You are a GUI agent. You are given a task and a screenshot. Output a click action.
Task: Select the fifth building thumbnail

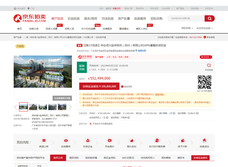coord(62,107)
